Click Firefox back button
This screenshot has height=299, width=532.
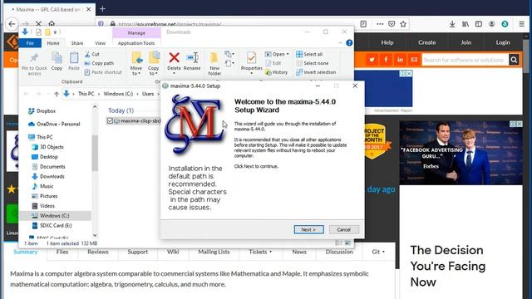[12, 24]
